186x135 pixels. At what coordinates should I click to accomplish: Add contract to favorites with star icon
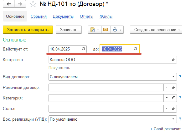[x=33, y=4]
